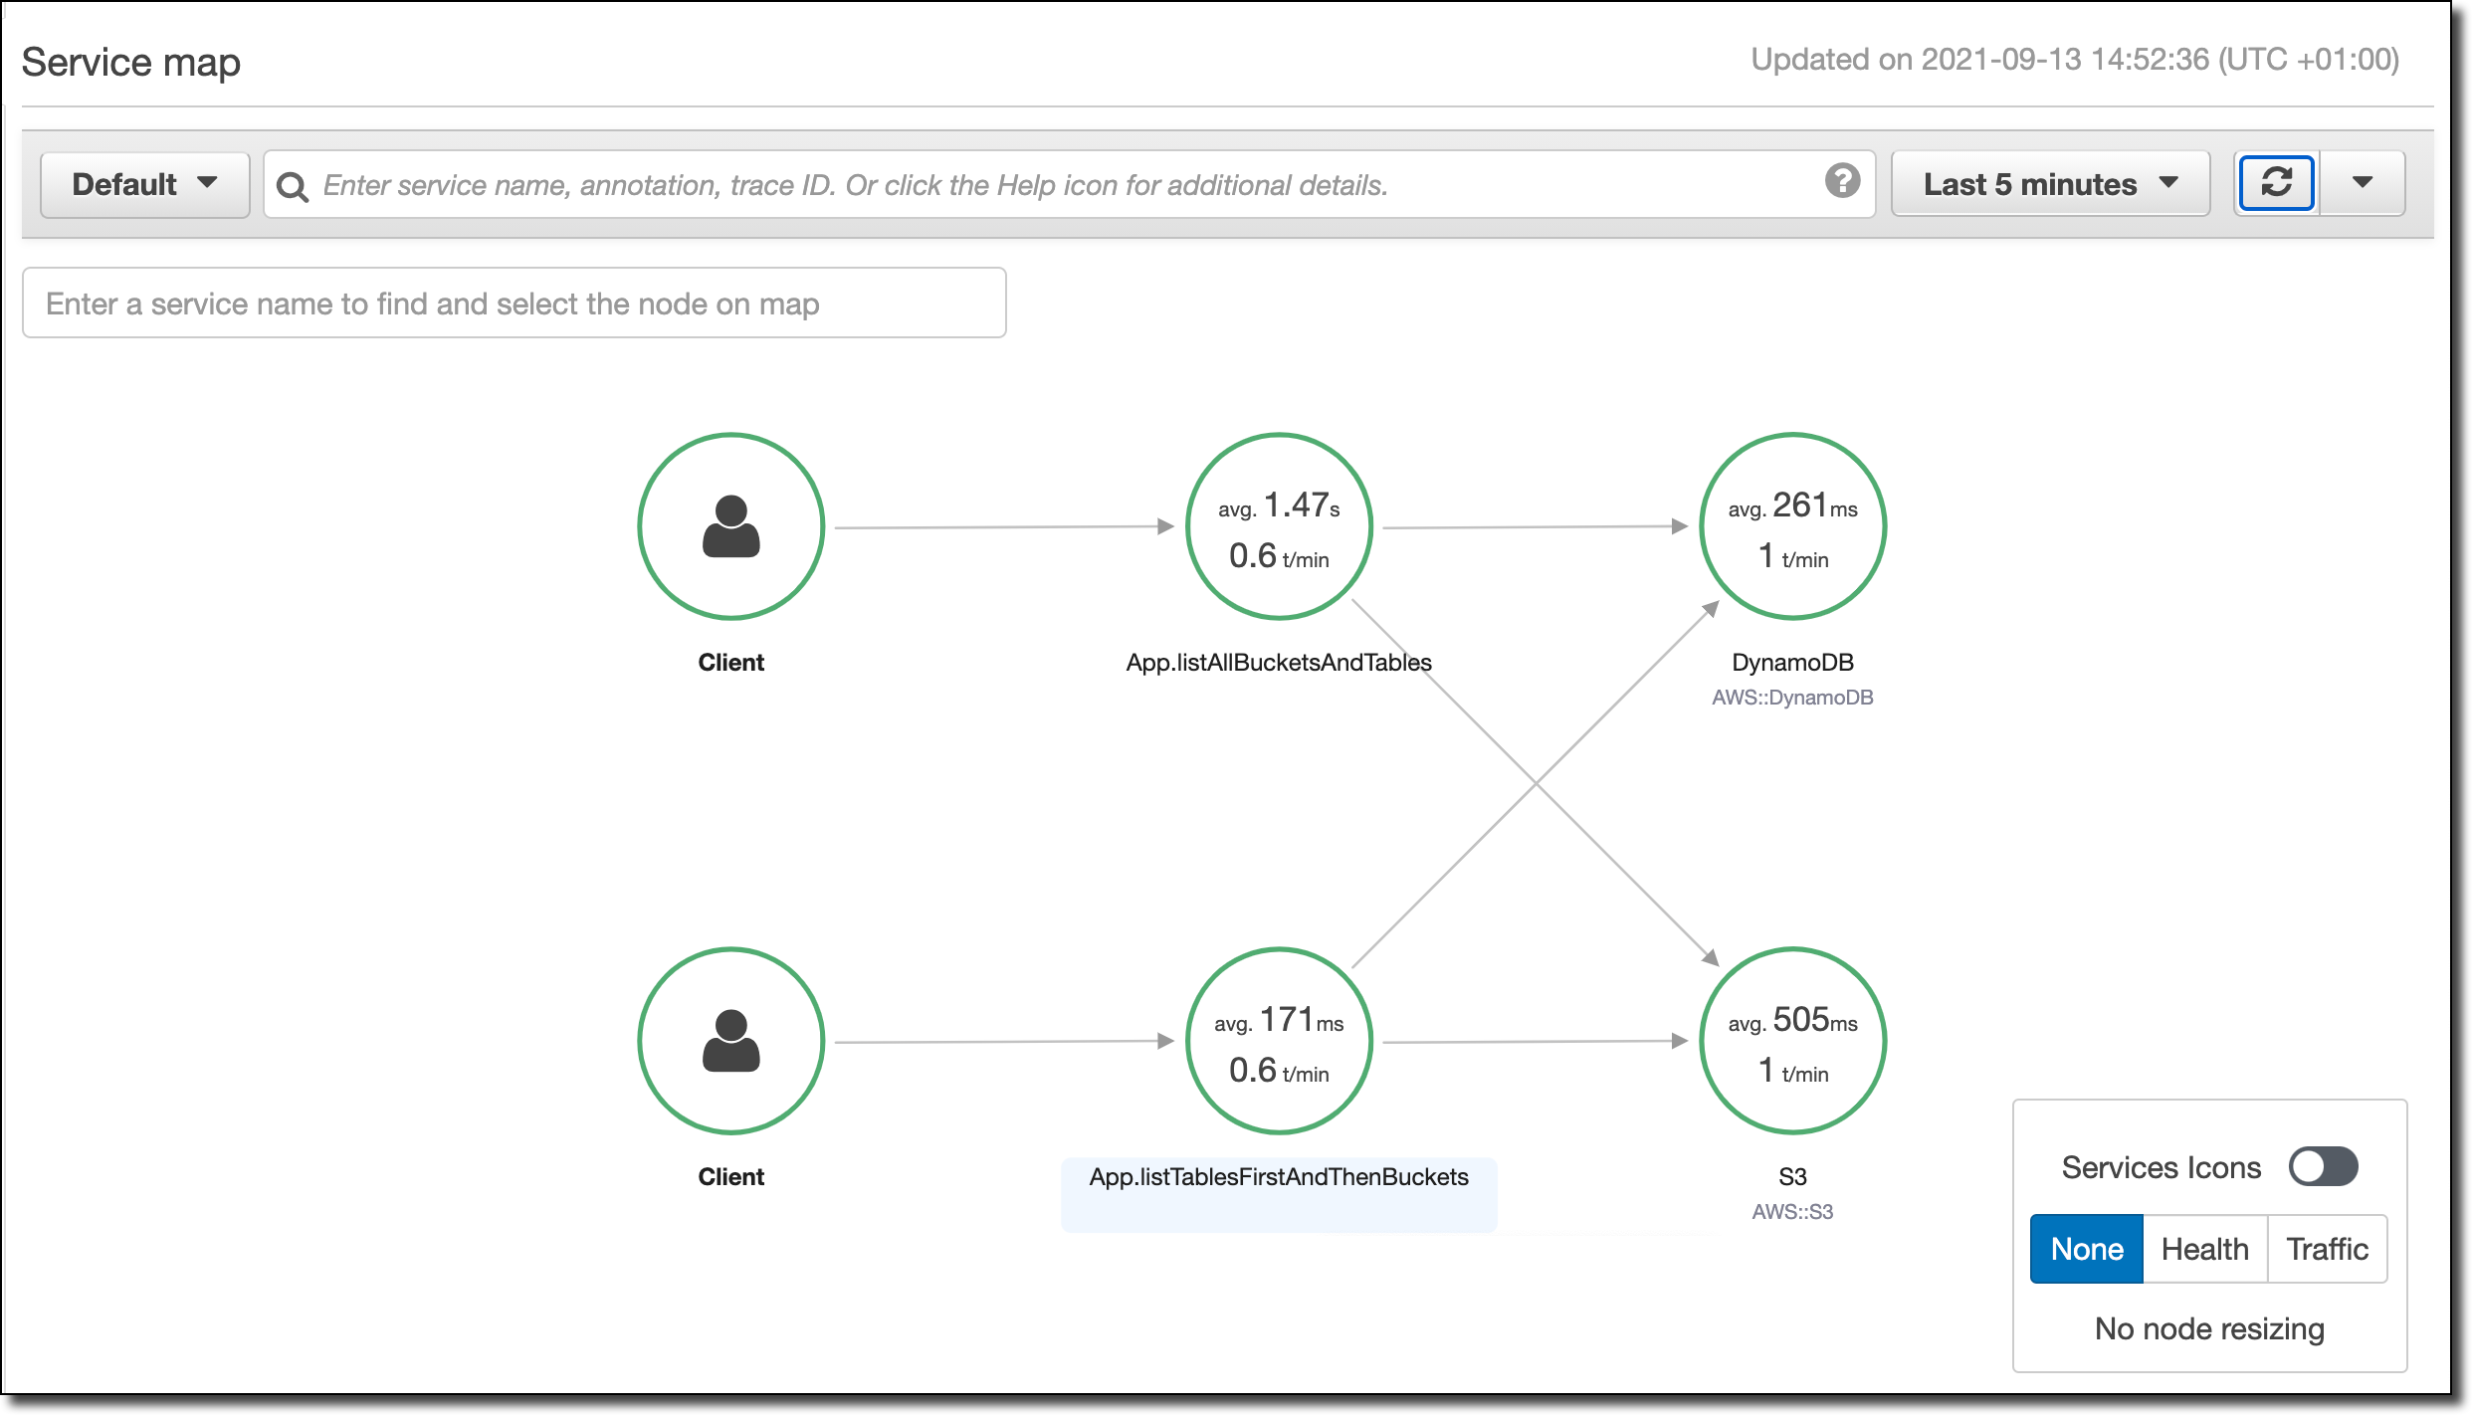Open the Default group dropdown
This screenshot has height=1415, width=2472.
click(x=144, y=184)
